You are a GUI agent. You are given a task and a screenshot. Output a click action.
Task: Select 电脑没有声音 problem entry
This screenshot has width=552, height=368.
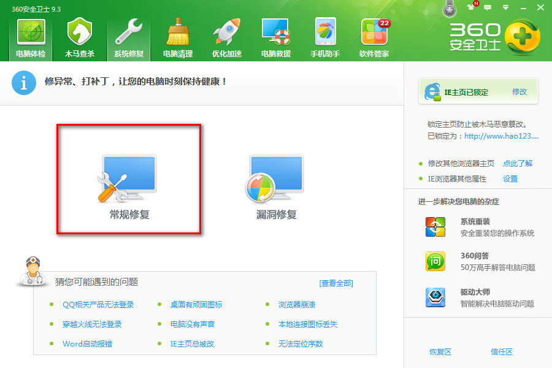click(193, 324)
